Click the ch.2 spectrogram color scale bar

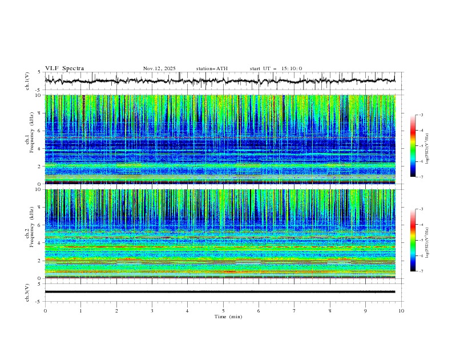click(413, 240)
